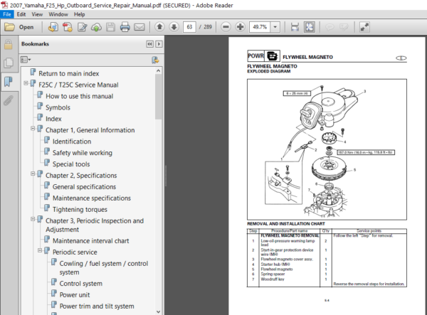
Task: Toggle fit one full page icon
Action: [x=310, y=27]
